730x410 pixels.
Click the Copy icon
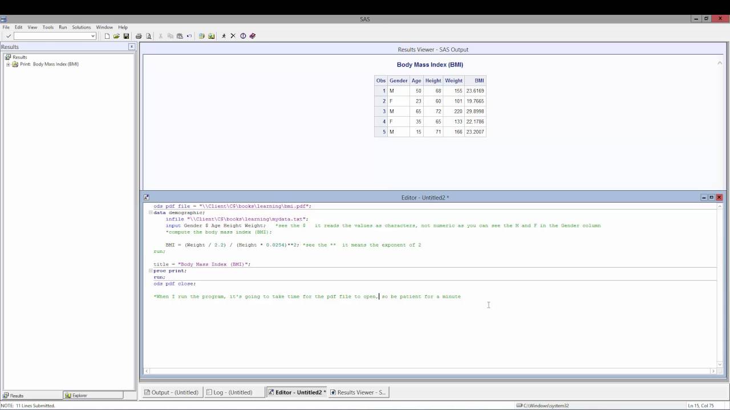[170, 36]
